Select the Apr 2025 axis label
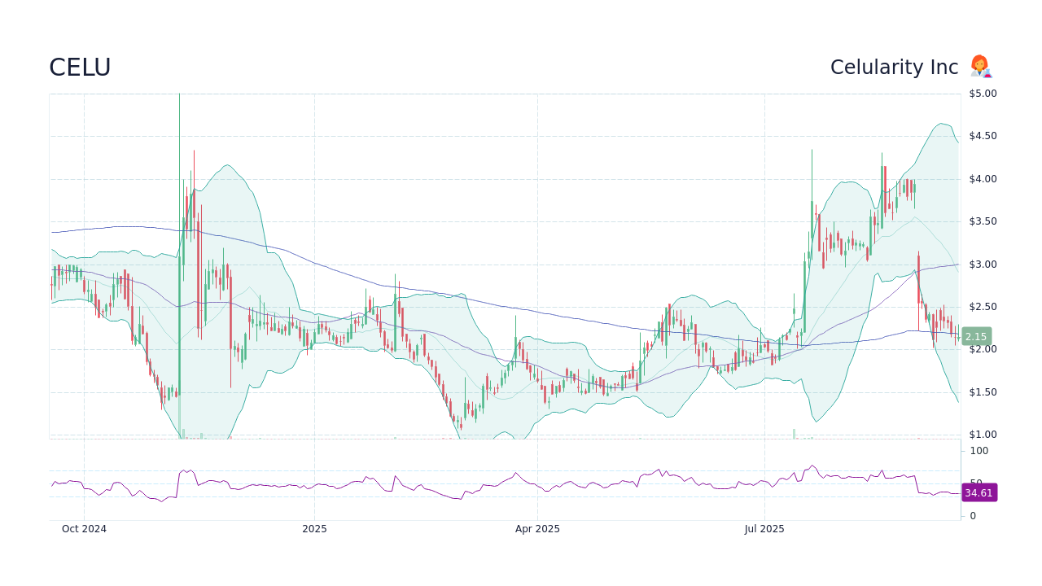Viewport: 1042px width, 586px height. [x=536, y=528]
